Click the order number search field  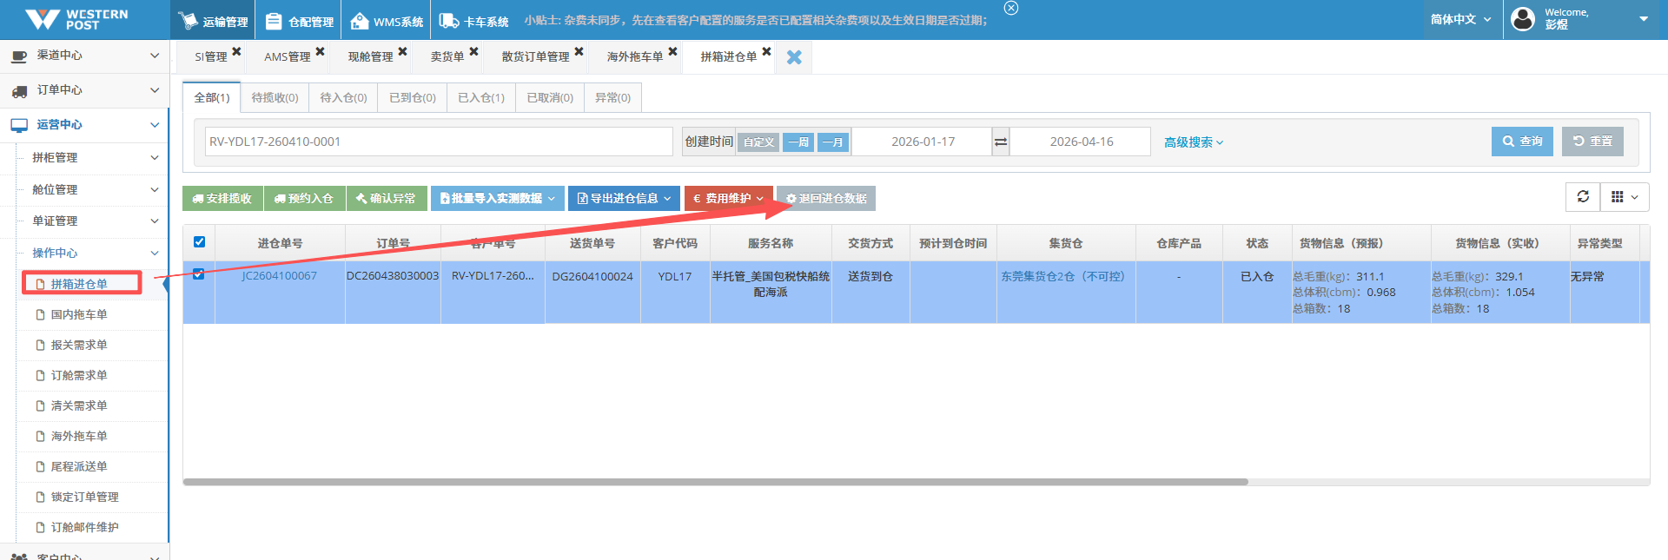tap(439, 142)
